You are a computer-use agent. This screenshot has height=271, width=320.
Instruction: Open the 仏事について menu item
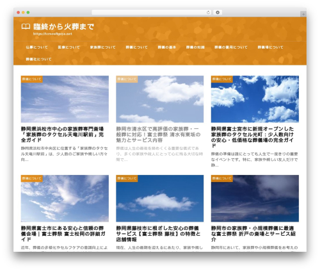click(x=36, y=47)
